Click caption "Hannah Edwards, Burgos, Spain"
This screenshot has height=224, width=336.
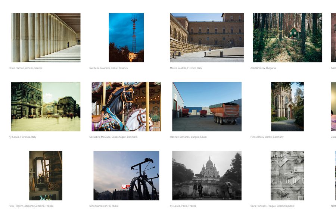(x=189, y=137)
